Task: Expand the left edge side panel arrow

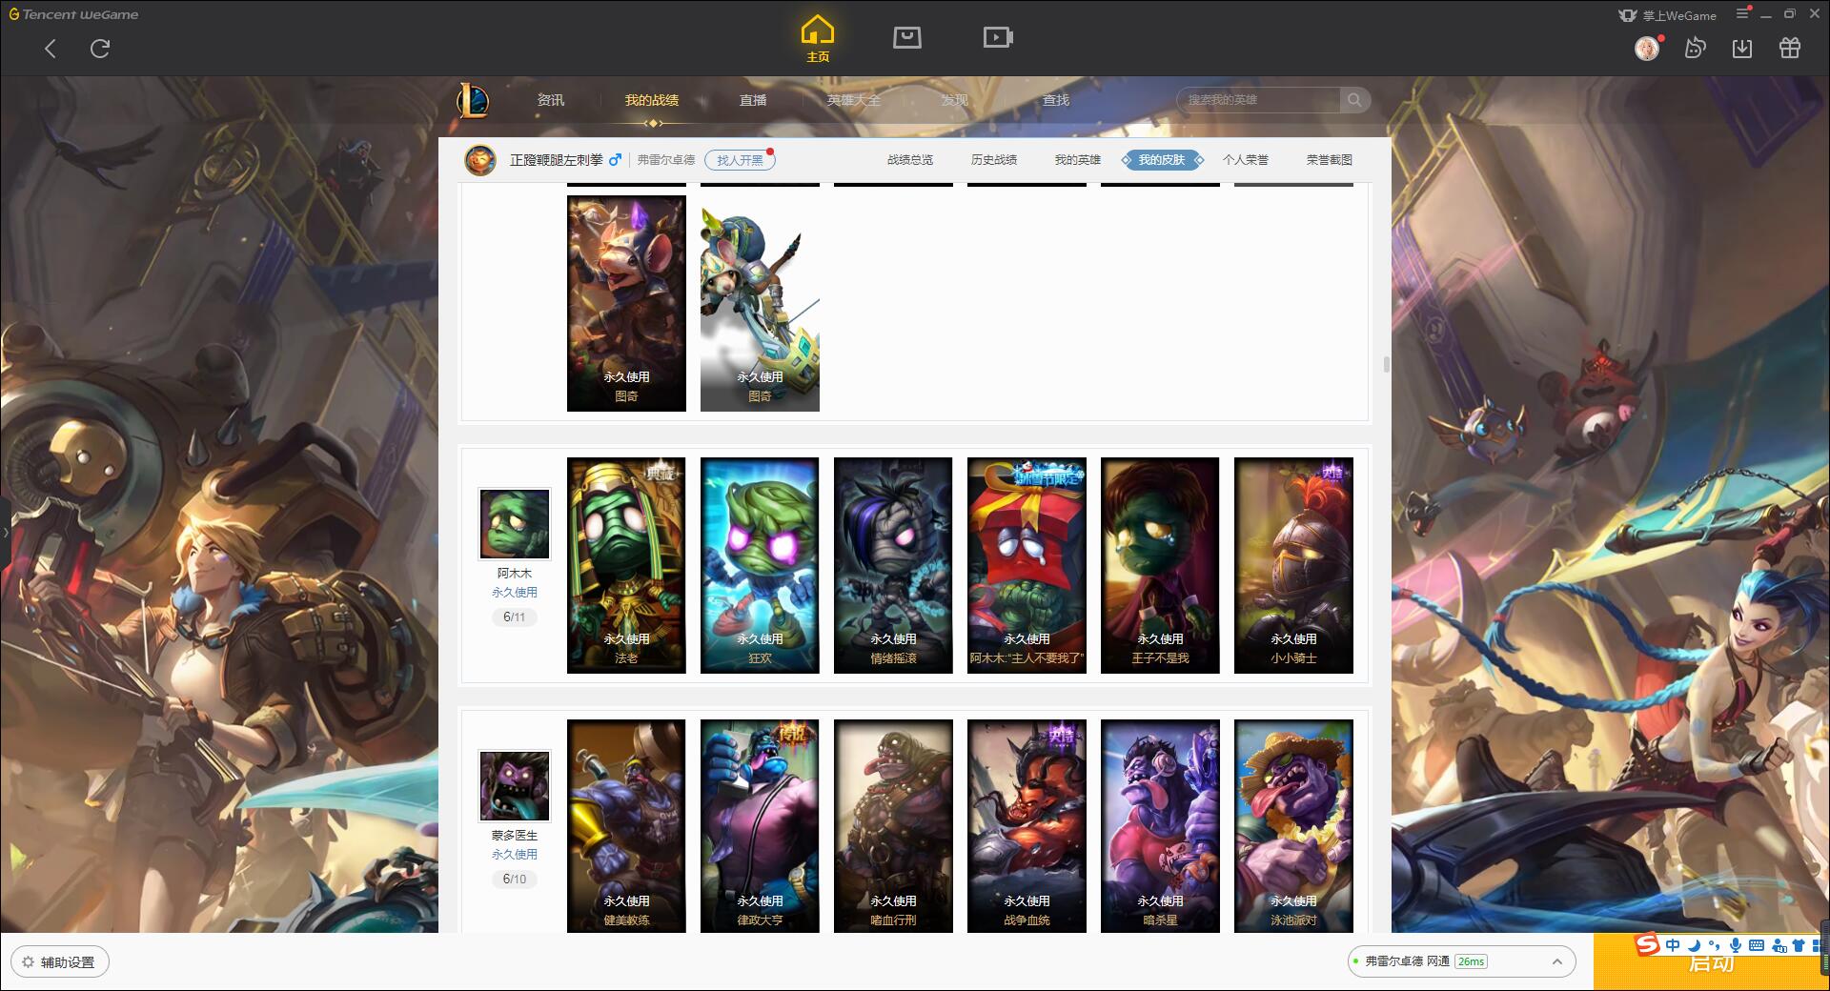Action: pyautogui.click(x=5, y=532)
